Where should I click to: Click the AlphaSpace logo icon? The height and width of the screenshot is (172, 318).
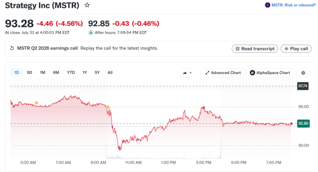[252, 73]
